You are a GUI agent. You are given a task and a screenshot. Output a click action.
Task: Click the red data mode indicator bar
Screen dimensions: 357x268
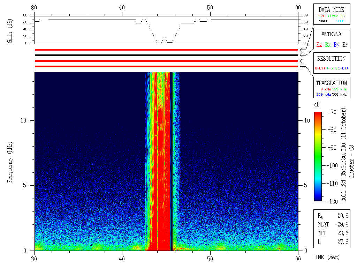coord(166,50)
